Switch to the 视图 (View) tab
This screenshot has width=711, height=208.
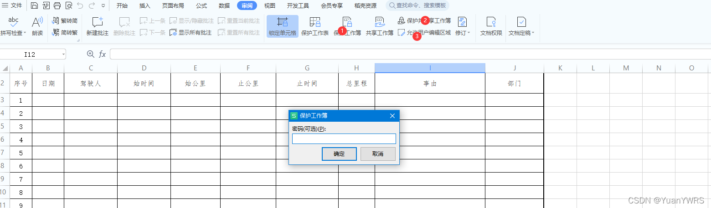tap(270, 6)
